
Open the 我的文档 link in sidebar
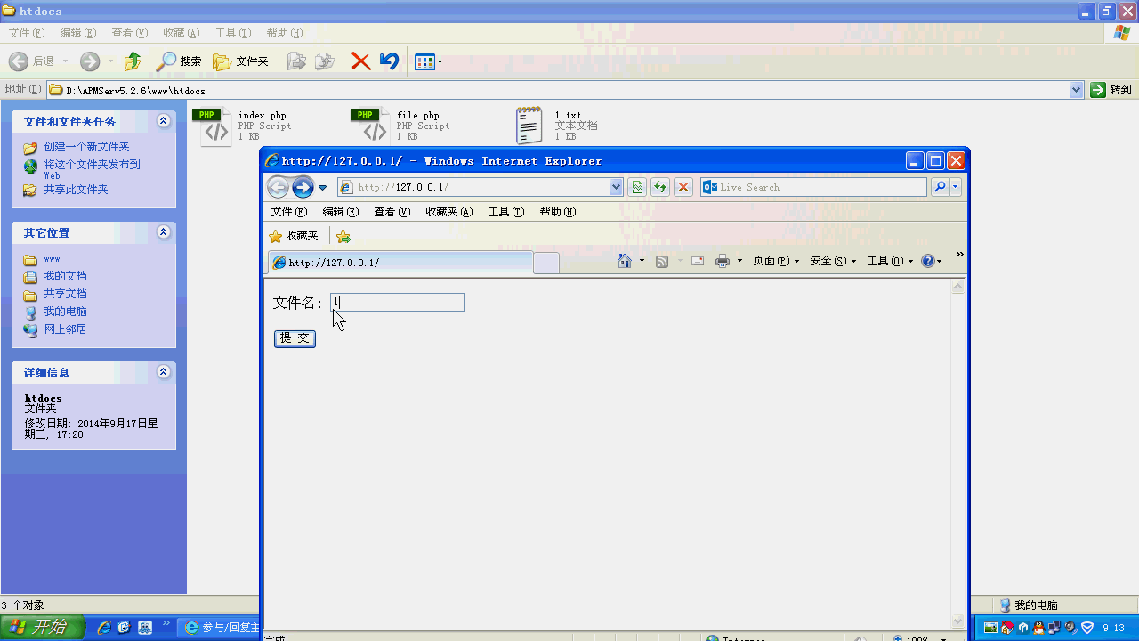64,276
